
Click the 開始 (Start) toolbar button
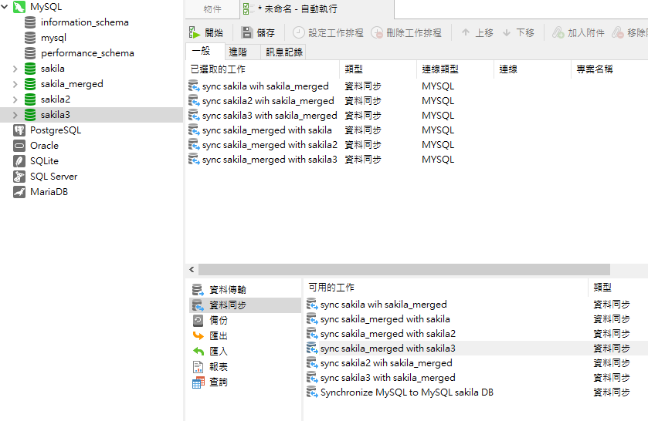point(205,33)
